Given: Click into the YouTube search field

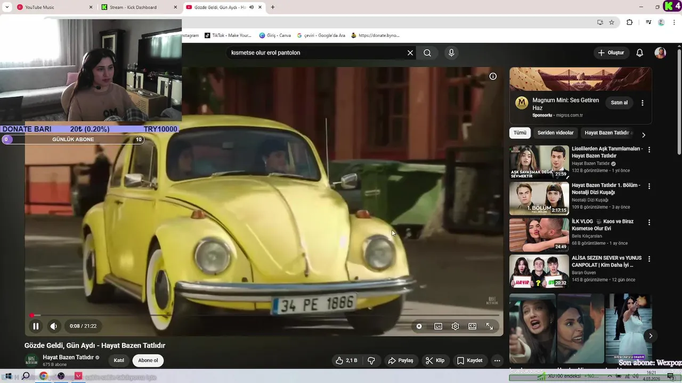Looking at the screenshot, I should (x=317, y=53).
